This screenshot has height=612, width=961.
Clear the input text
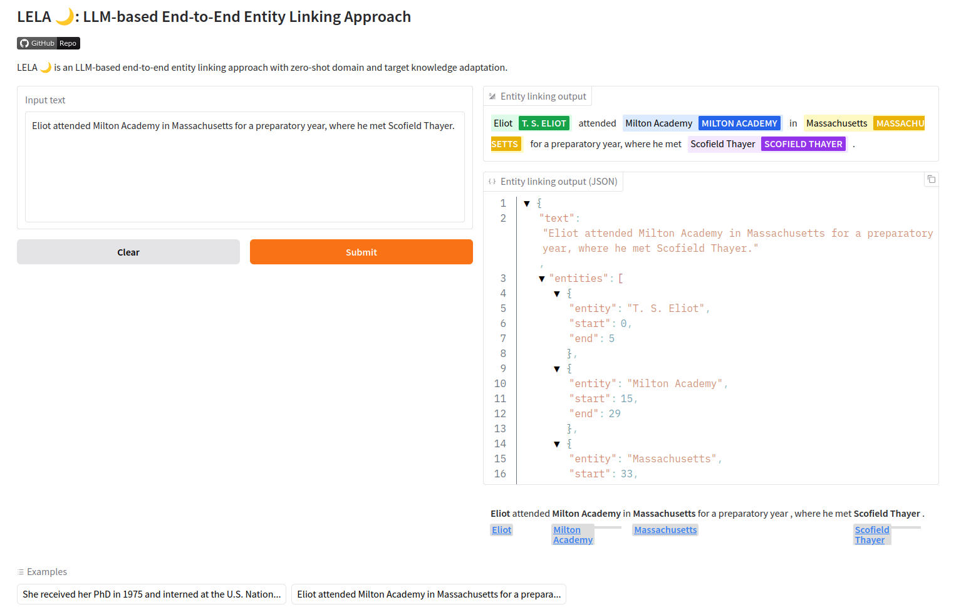pos(128,252)
